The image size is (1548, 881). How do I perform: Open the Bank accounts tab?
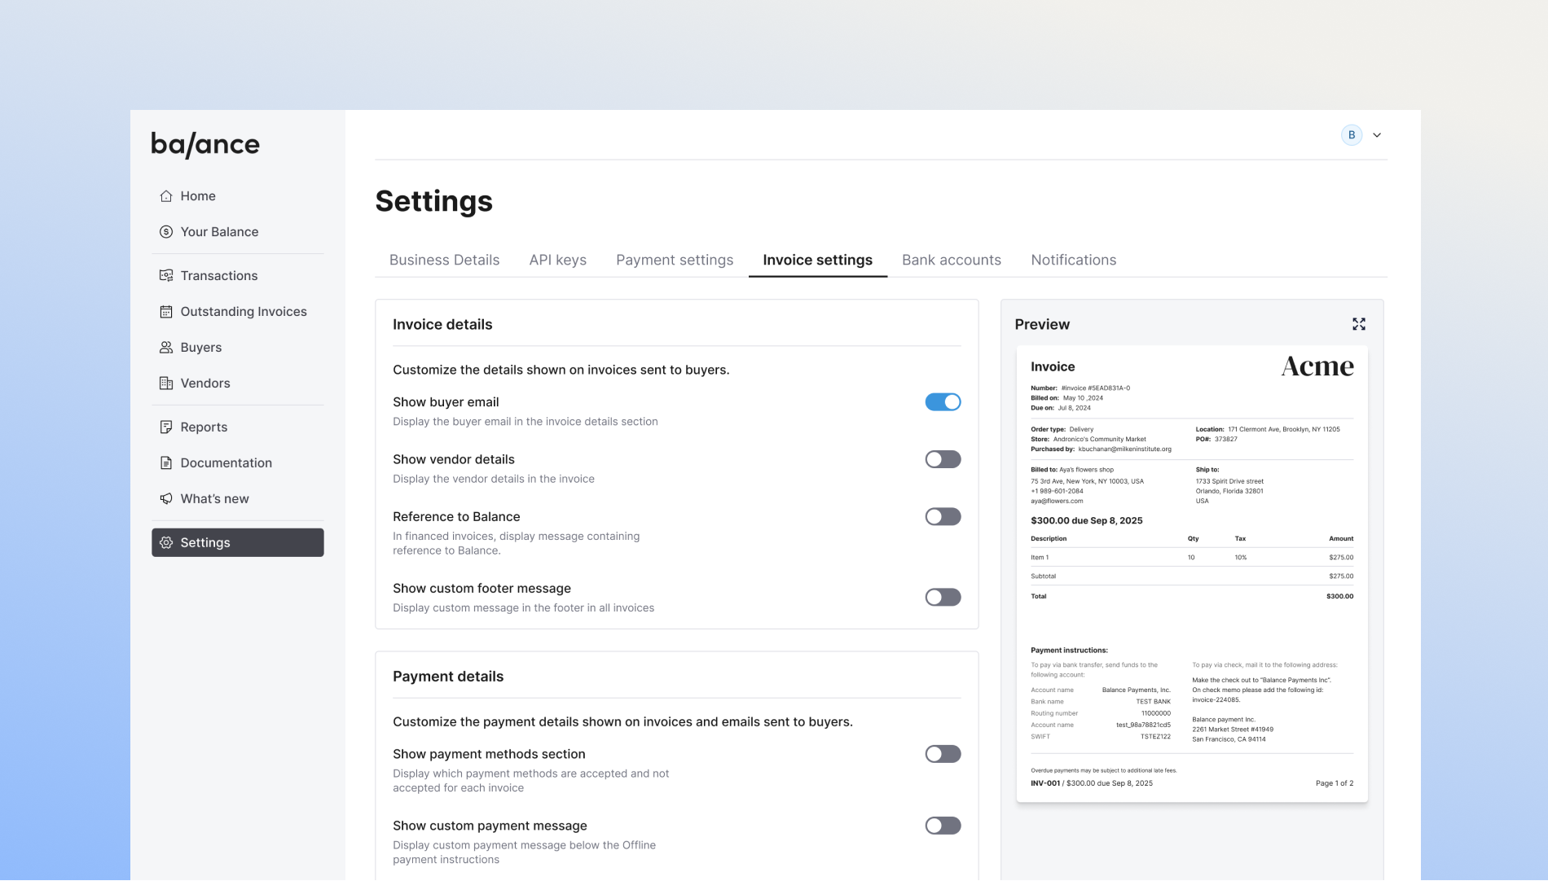coord(951,260)
